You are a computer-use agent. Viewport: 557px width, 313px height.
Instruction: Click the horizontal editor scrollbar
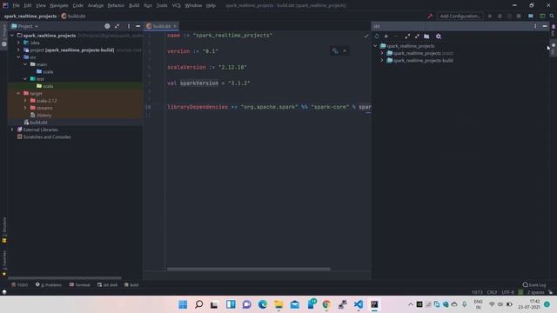(249, 269)
